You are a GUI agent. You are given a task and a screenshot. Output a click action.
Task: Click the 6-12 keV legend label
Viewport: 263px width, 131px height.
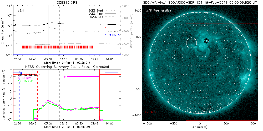(25, 78)
